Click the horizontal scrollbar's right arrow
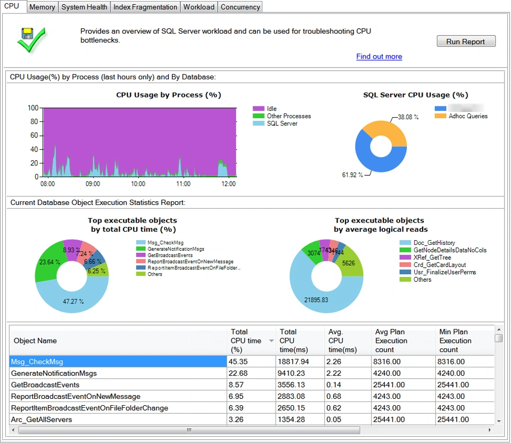The width and height of the screenshot is (511, 443). (490, 429)
